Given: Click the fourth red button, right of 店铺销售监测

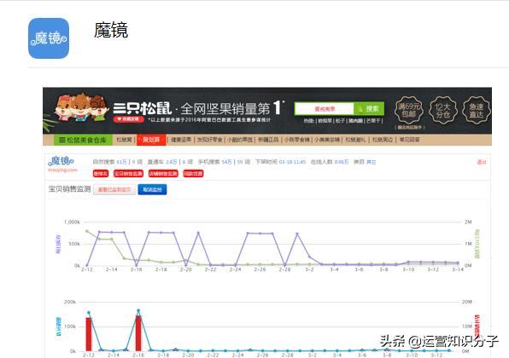Looking at the screenshot, I should click(194, 174).
